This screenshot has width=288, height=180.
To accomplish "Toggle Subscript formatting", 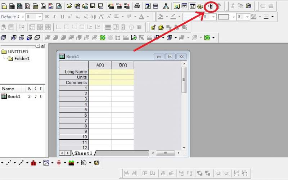I will (x=78, y=17).
